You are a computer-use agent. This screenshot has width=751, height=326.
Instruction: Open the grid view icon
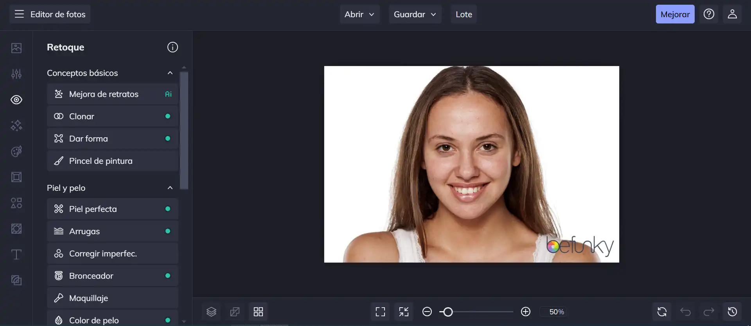pos(258,312)
